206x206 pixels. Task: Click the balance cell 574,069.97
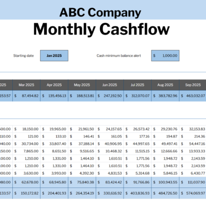(x=193, y=193)
